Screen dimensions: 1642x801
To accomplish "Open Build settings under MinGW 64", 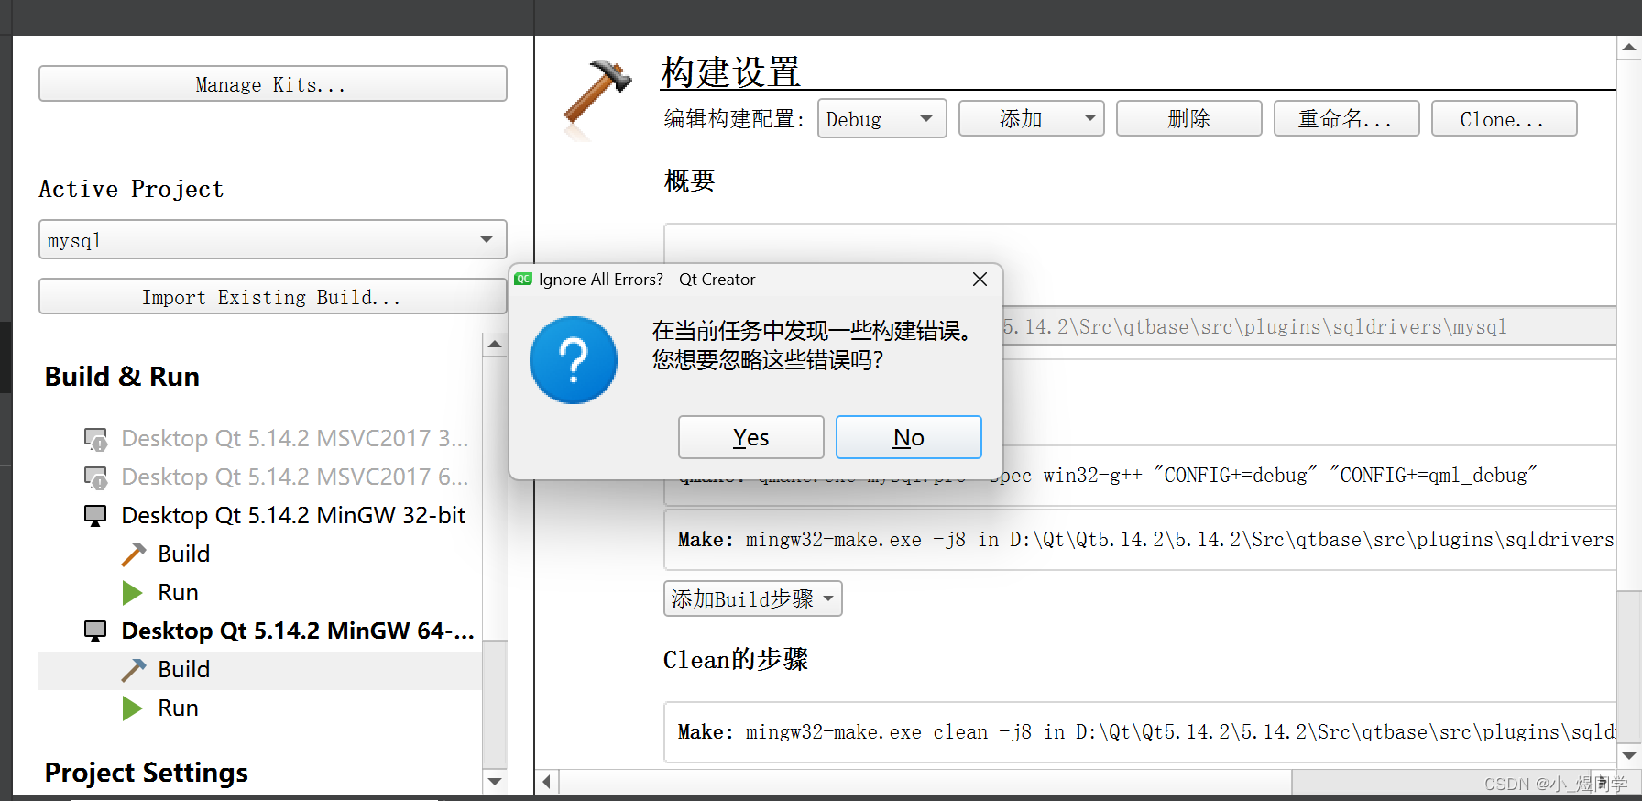I will pyautogui.click(x=183, y=669).
